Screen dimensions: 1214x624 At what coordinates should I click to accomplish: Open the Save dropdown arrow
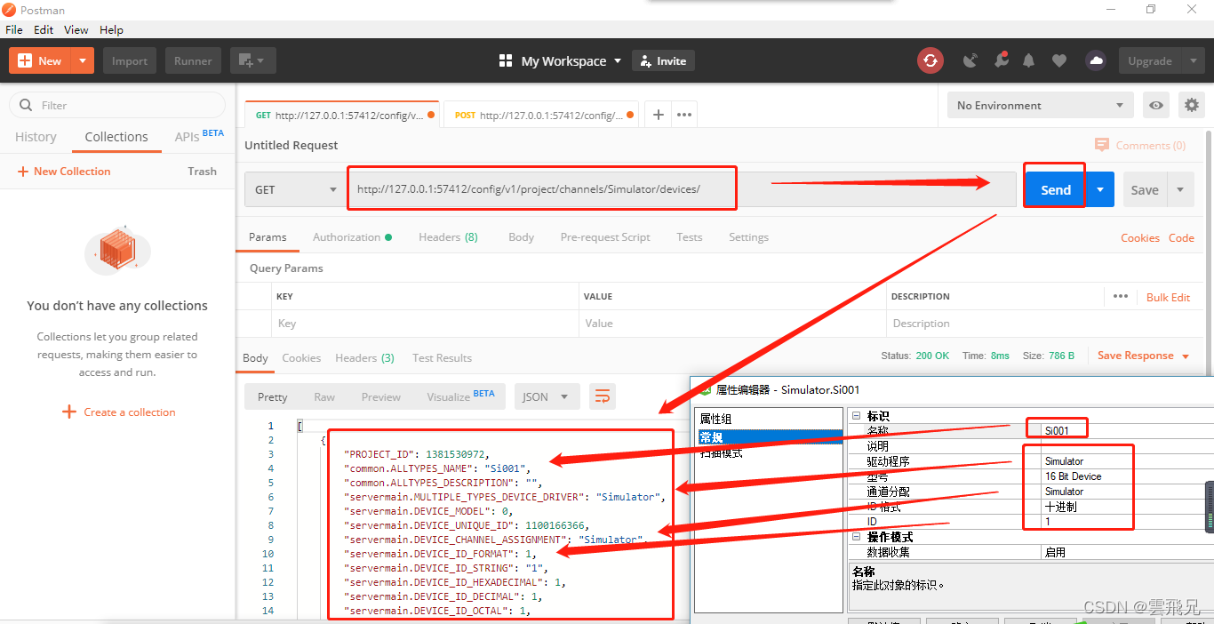(1180, 189)
